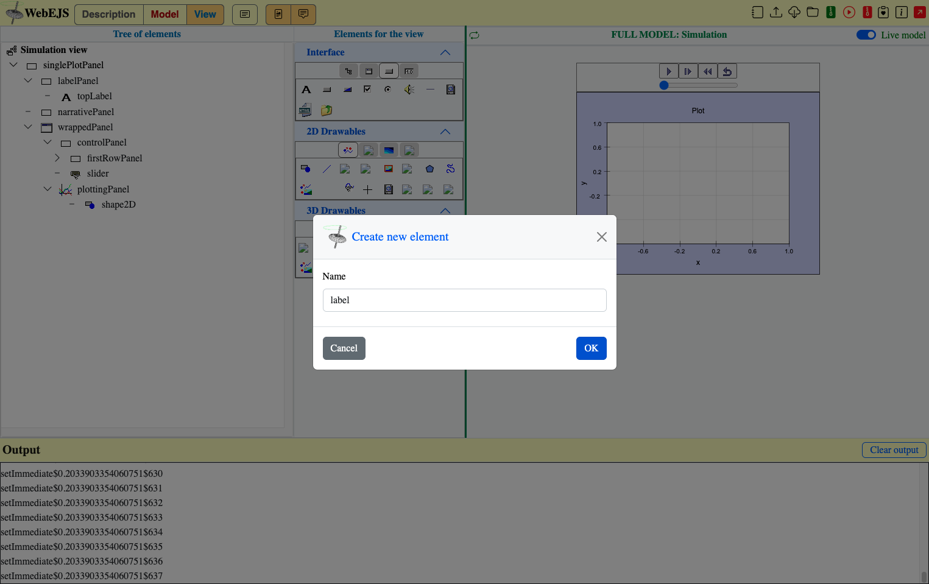
Task: Select the trail-points 2D Drawables subtab
Action: [348, 150]
